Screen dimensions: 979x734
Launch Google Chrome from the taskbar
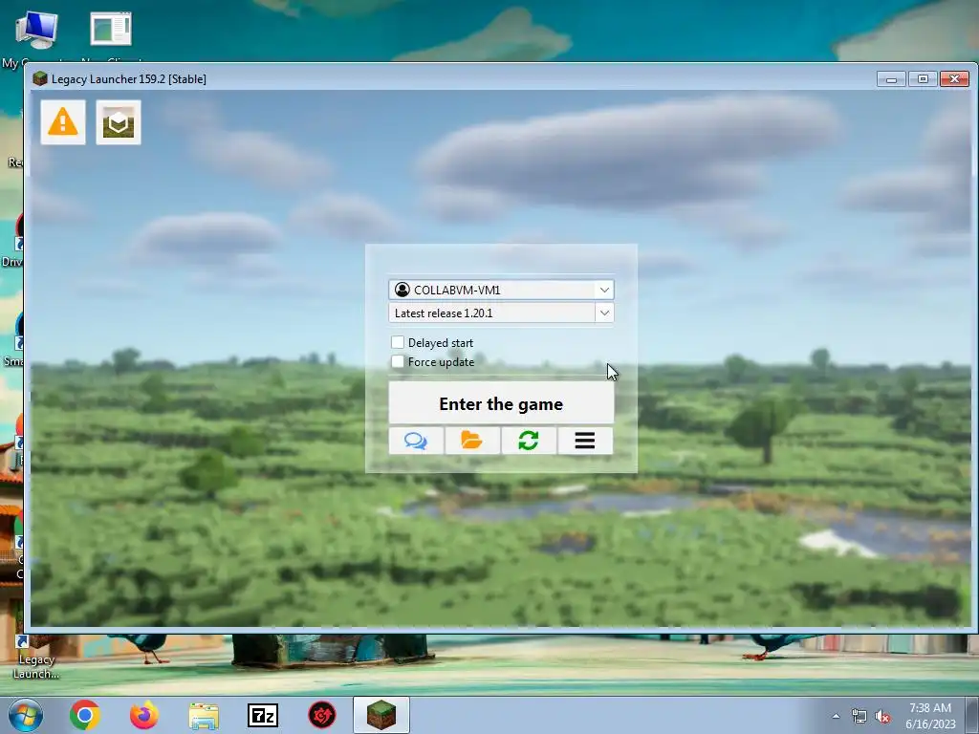[84, 715]
